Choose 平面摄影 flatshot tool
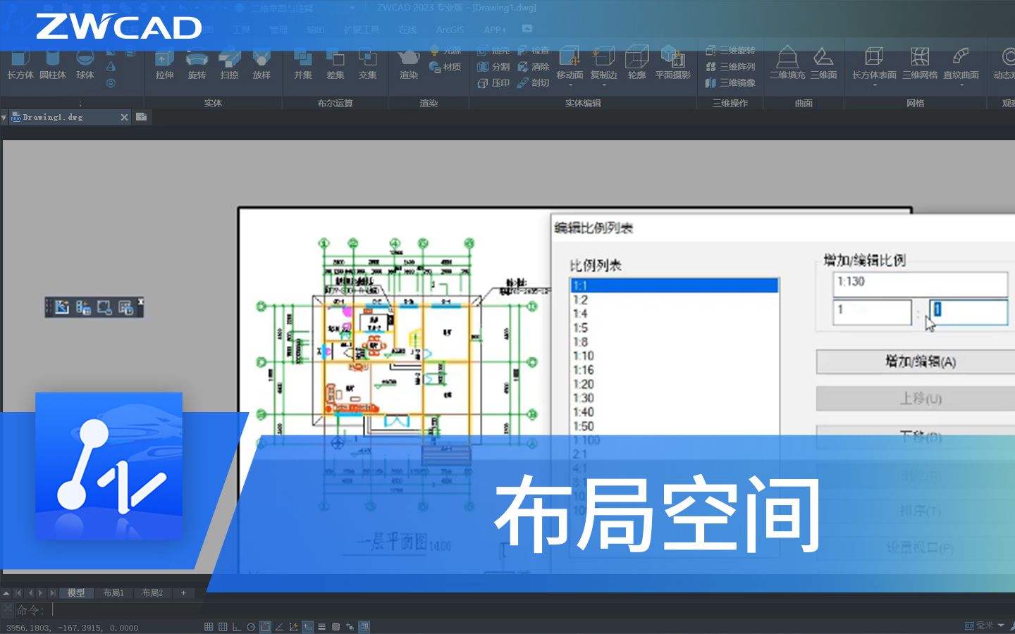 pos(673,62)
